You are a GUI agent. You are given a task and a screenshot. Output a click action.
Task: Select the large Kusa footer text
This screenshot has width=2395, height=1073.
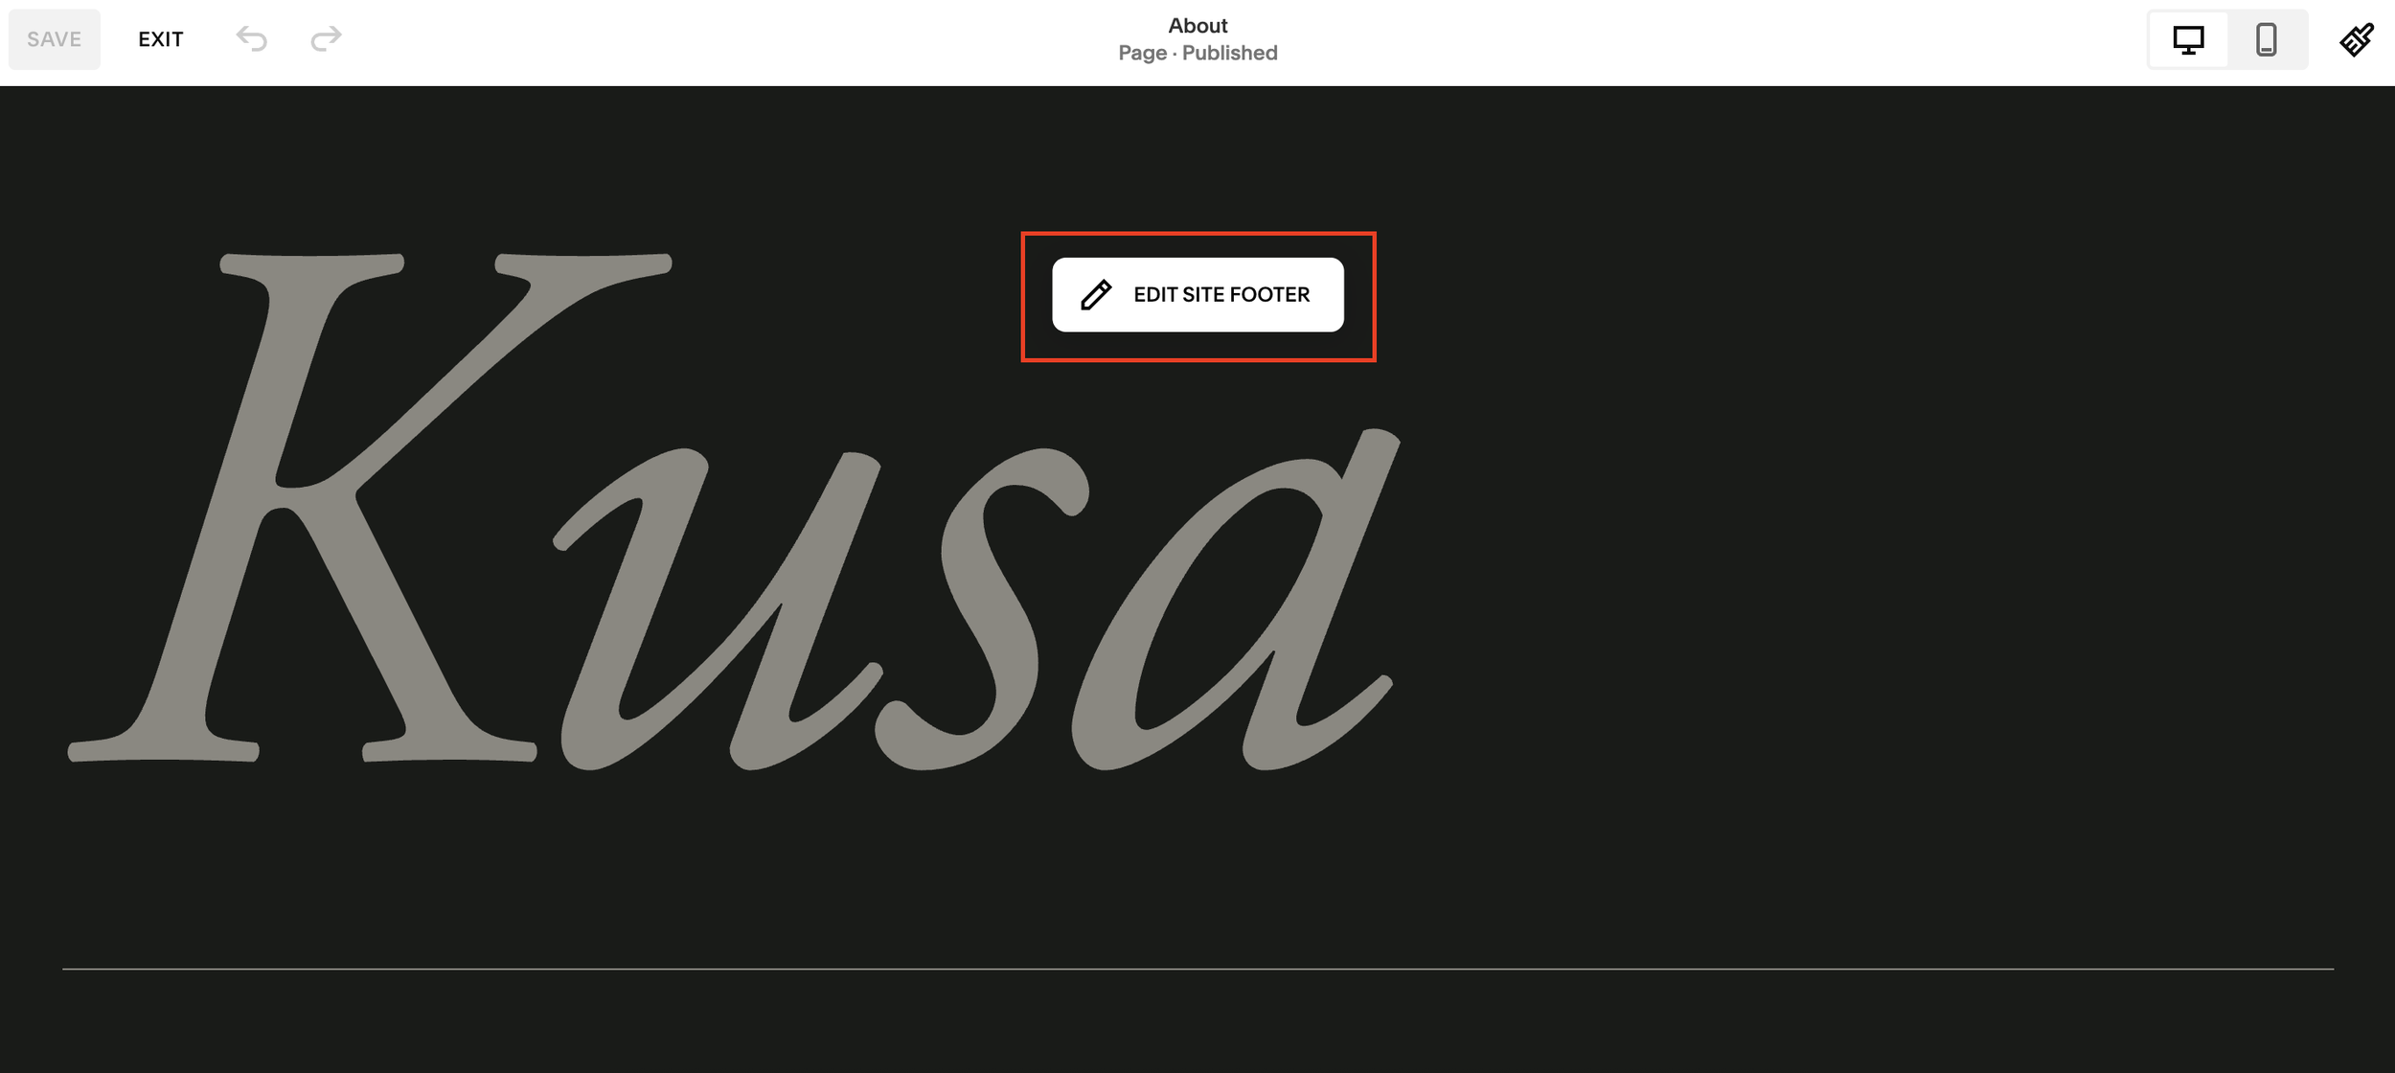pos(734,511)
